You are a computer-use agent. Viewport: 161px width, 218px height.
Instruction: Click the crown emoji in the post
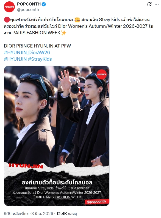pyautogui.click(x=77, y=19)
